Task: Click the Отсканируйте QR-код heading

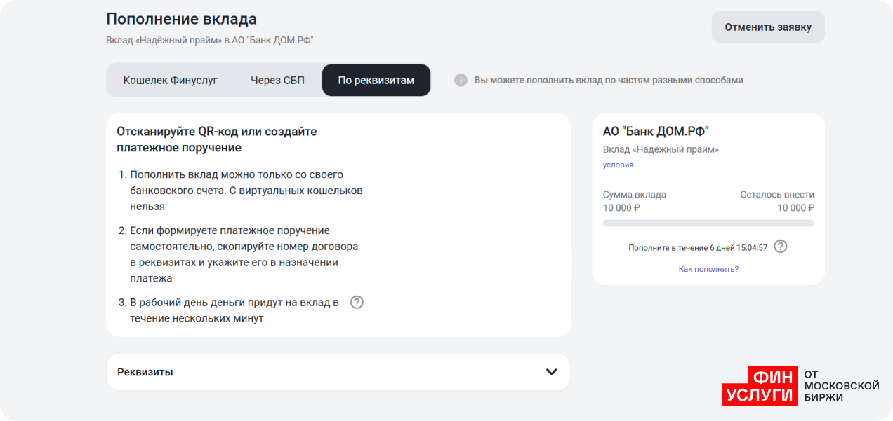Action: tap(217, 139)
